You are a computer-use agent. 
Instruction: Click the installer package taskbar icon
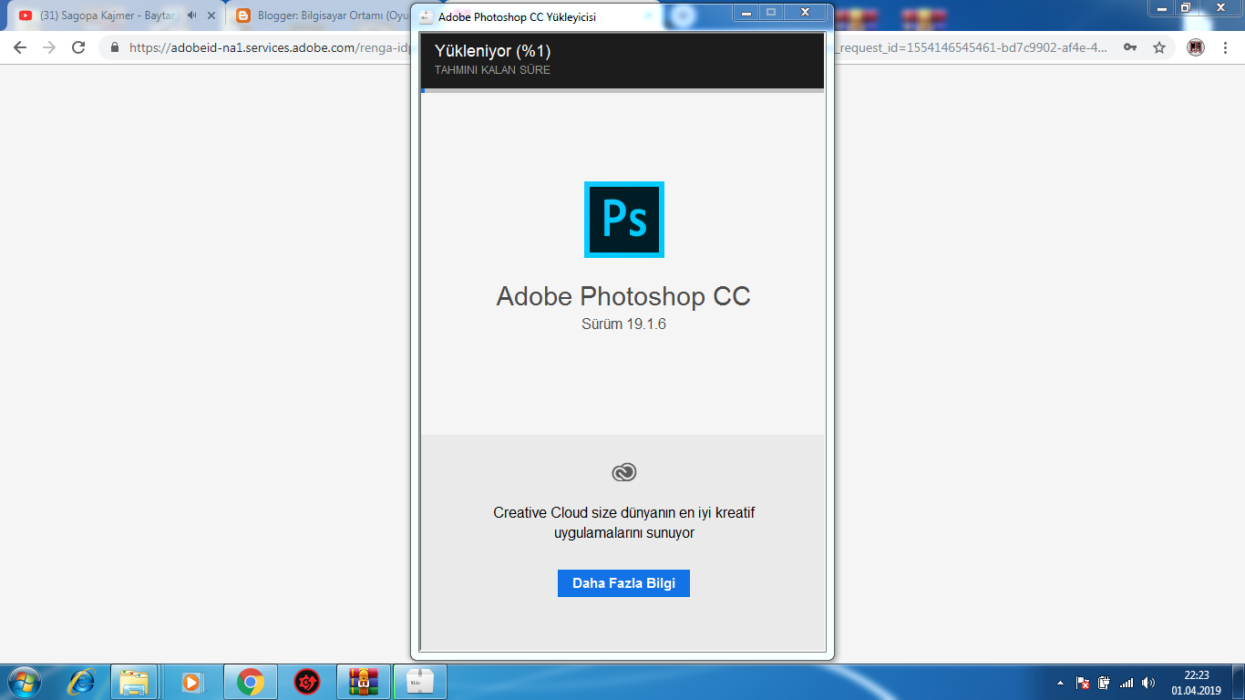(x=419, y=682)
